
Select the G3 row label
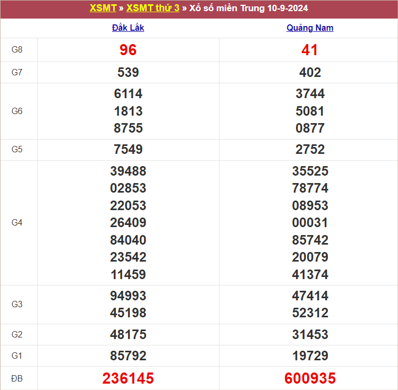(x=17, y=304)
